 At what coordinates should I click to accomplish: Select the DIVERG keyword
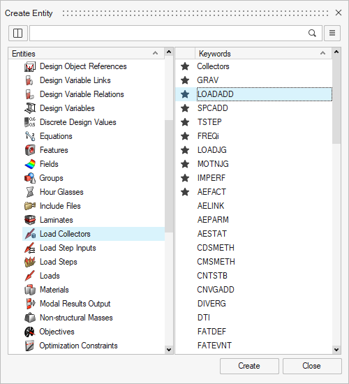[212, 304]
